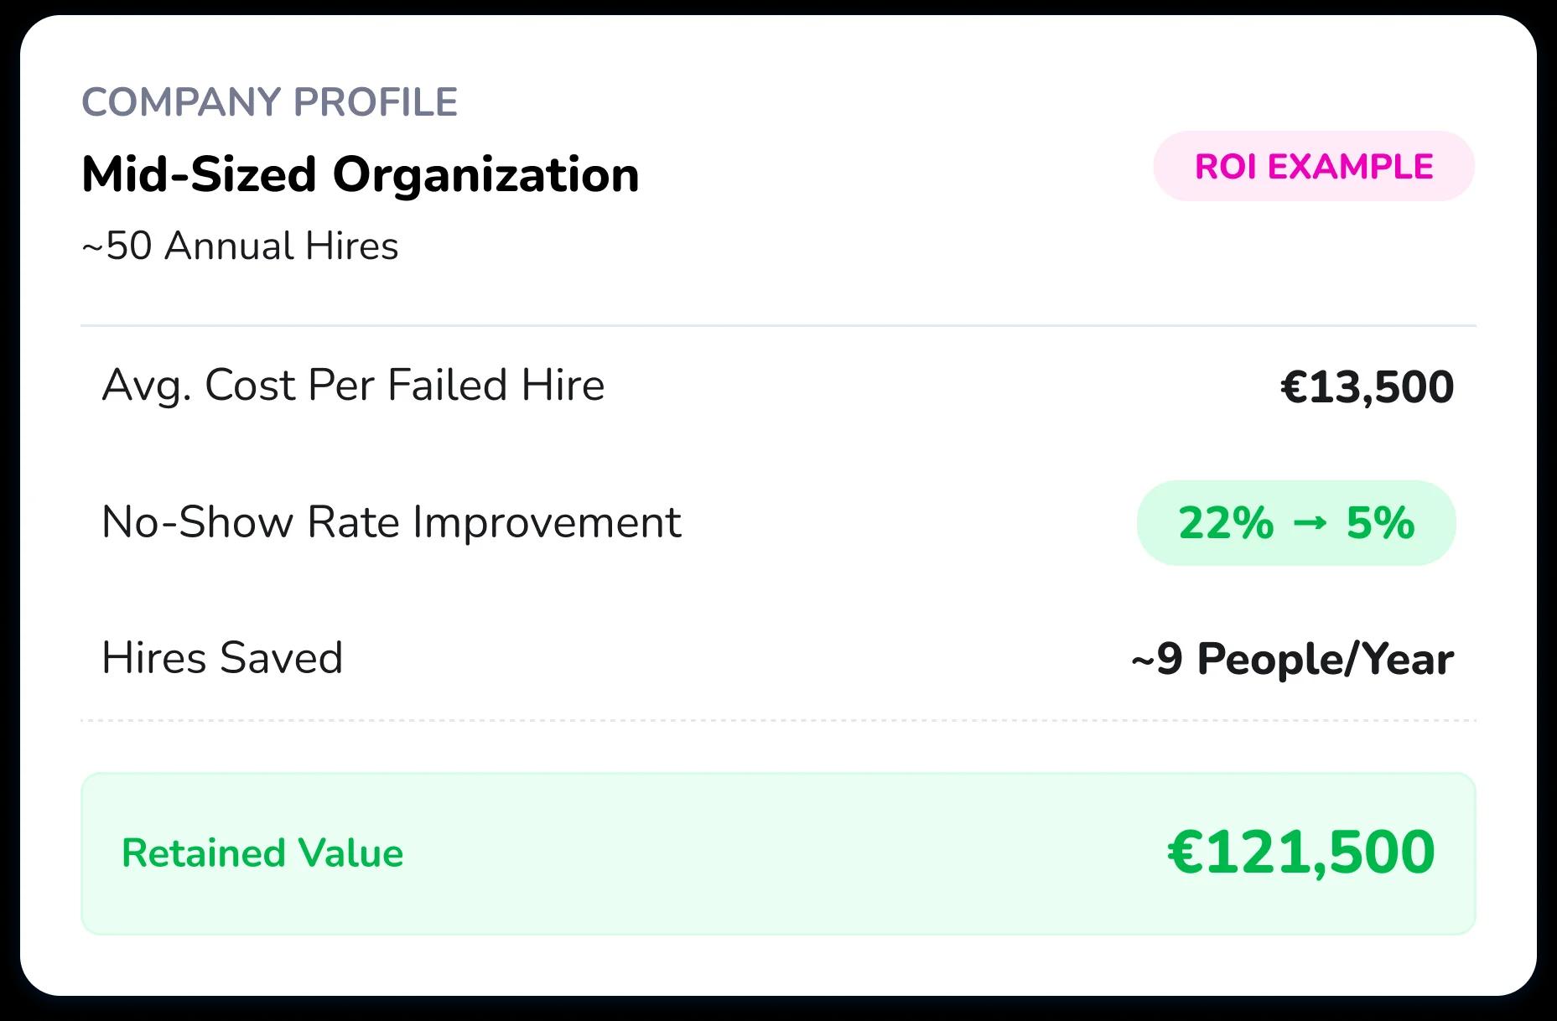Select the Mid-Sized Organization heading
The width and height of the screenshot is (1557, 1021).
[x=360, y=175]
